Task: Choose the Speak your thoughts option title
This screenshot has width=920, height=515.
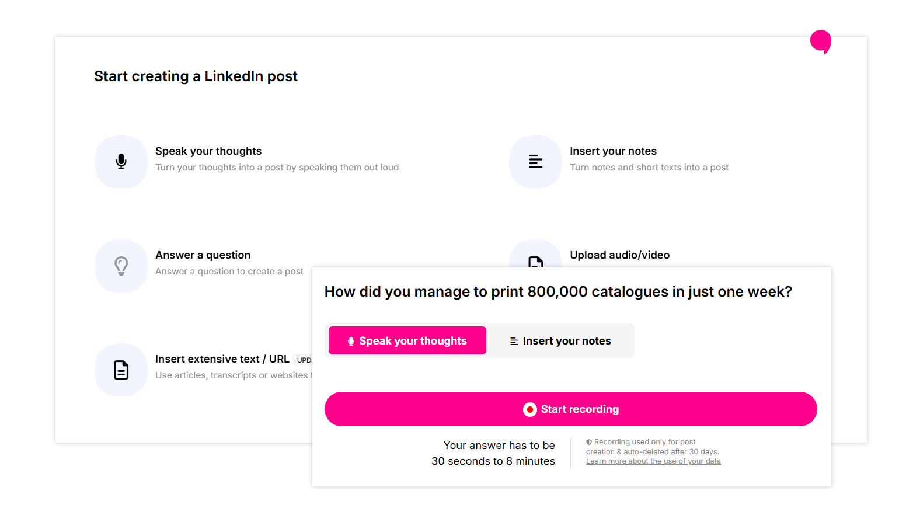Action: point(208,151)
